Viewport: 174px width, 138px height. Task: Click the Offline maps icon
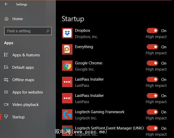pyautogui.click(x=6, y=80)
